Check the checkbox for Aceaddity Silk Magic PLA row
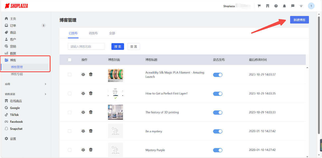The width and height of the screenshot is (322, 158). click(70, 74)
